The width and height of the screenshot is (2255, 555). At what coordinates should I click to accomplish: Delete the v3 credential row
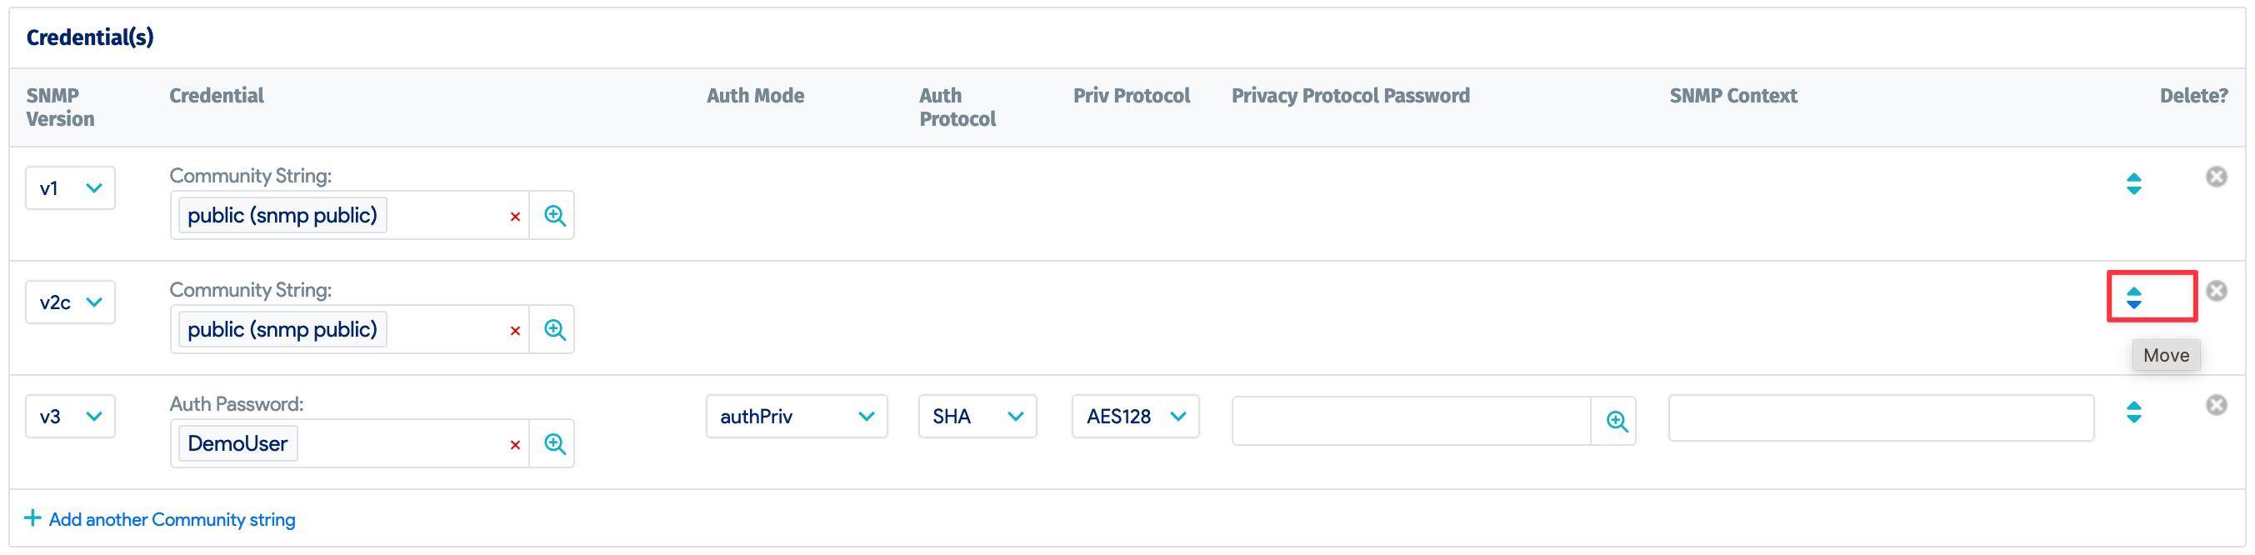tap(2216, 404)
